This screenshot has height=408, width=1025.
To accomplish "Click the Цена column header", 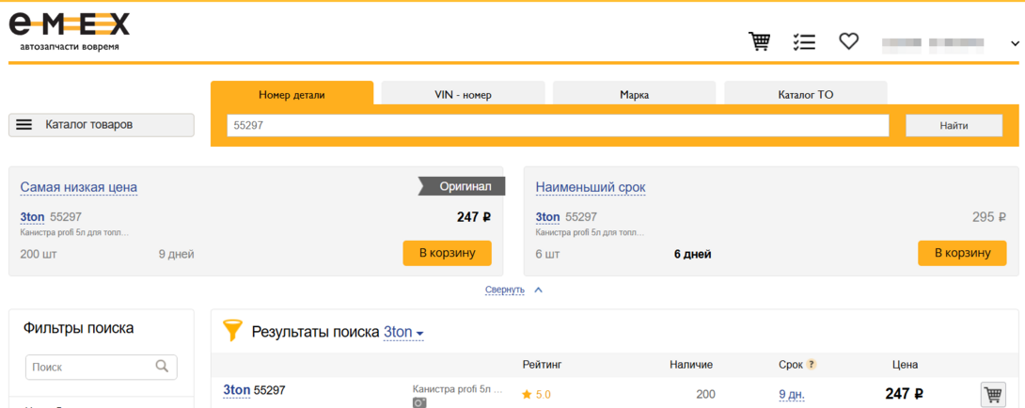I will click(905, 365).
